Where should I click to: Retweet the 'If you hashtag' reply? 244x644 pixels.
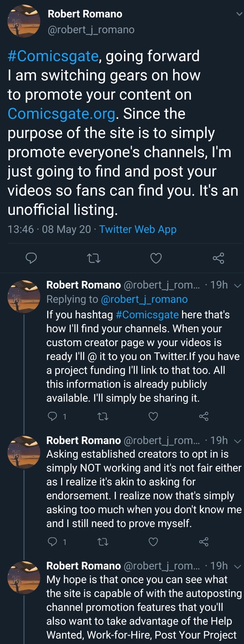[x=103, y=417]
